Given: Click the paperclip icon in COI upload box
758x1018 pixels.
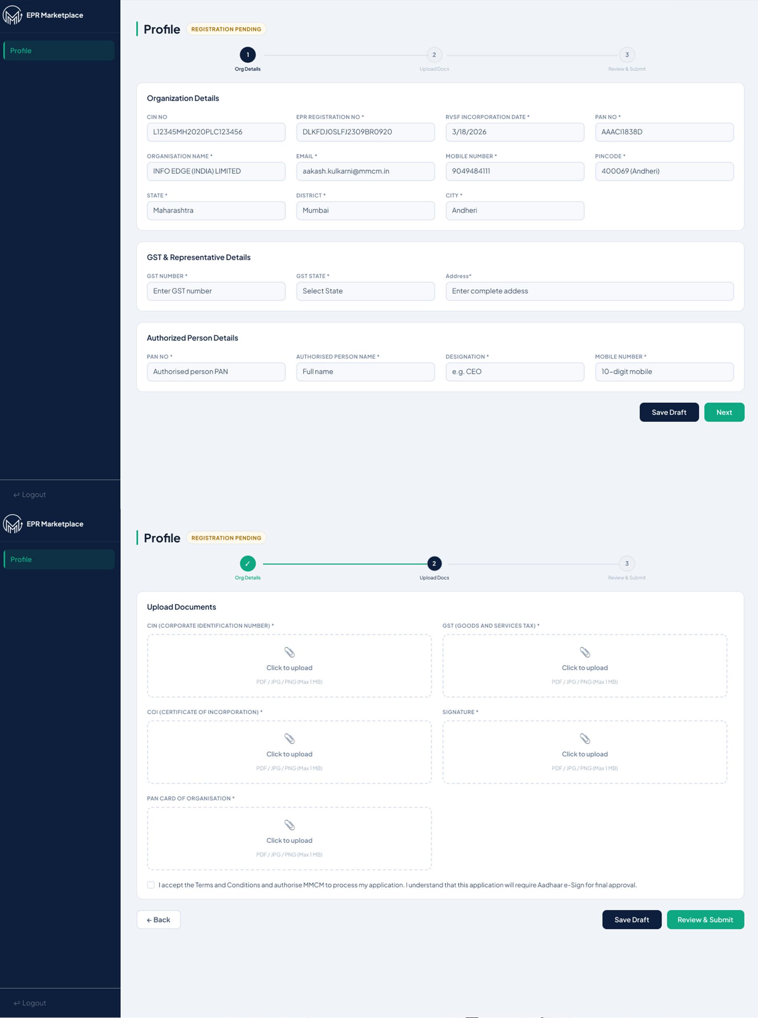Looking at the screenshot, I should (x=289, y=738).
